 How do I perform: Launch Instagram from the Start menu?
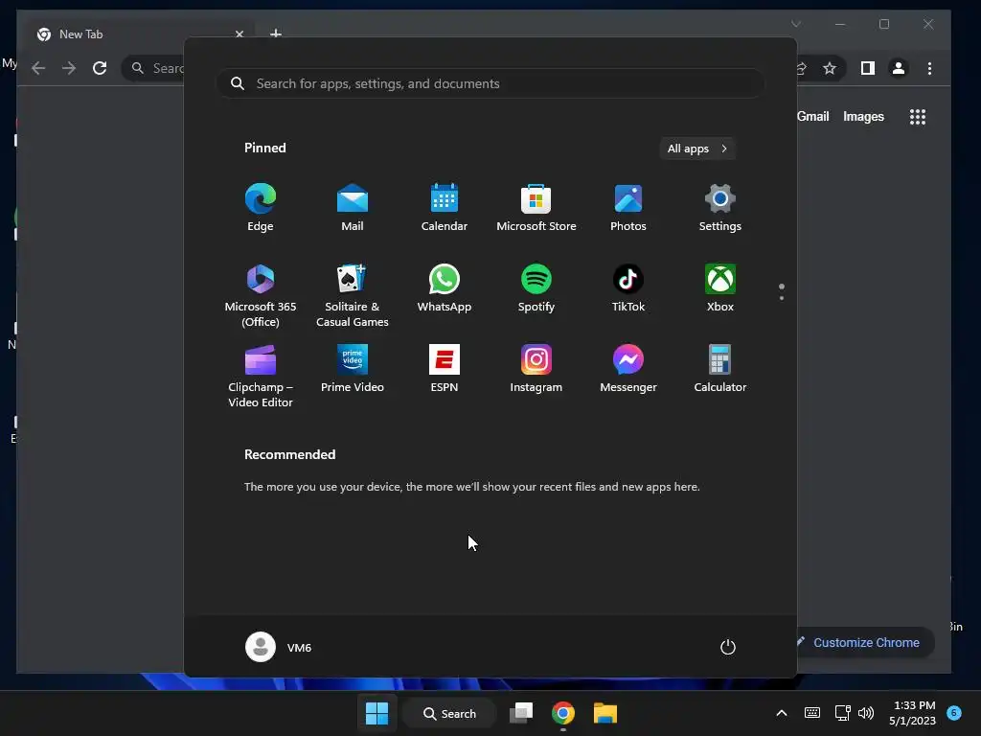click(536, 369)
